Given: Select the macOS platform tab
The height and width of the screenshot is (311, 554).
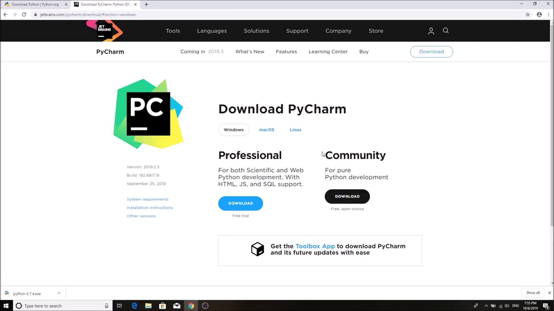Looking at the screenshot, I should (x=267, y=130).
